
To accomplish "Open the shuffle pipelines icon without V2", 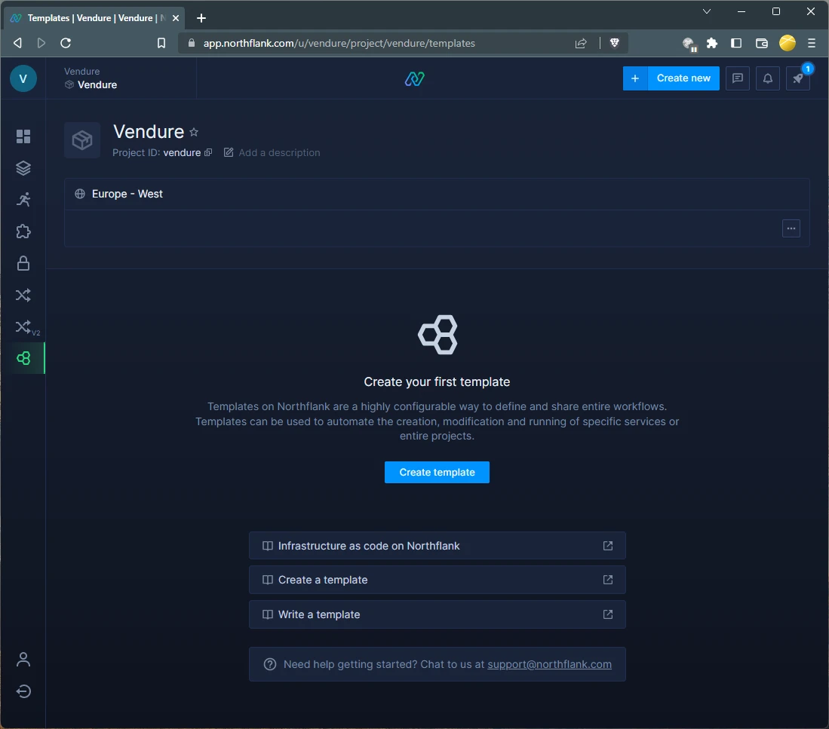I will click(23, 295).
